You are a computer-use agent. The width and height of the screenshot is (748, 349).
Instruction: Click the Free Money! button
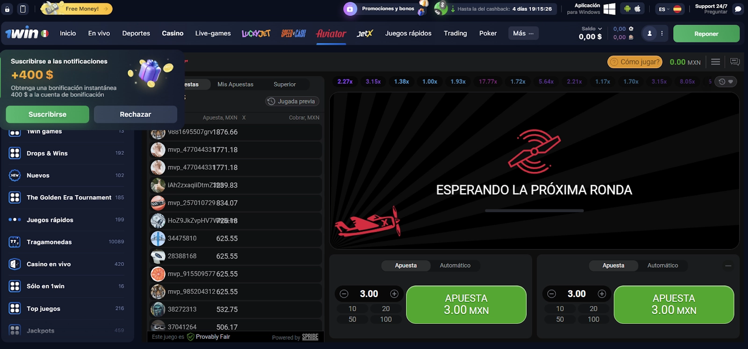pos(77,8)
